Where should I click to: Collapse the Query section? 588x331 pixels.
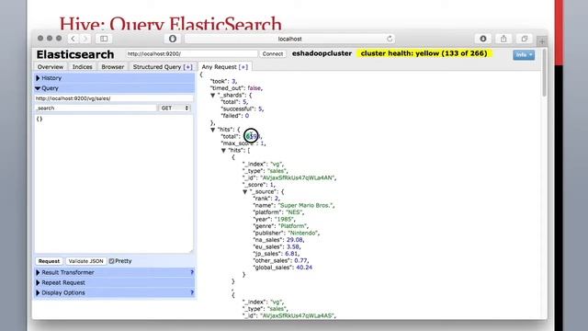[x=114, y=88]
